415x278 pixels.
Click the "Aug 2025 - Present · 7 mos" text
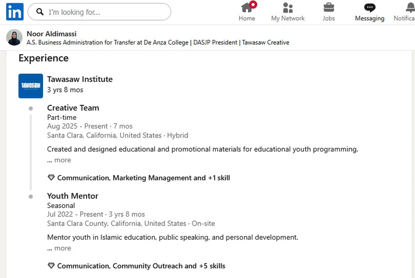click(90, 126)
